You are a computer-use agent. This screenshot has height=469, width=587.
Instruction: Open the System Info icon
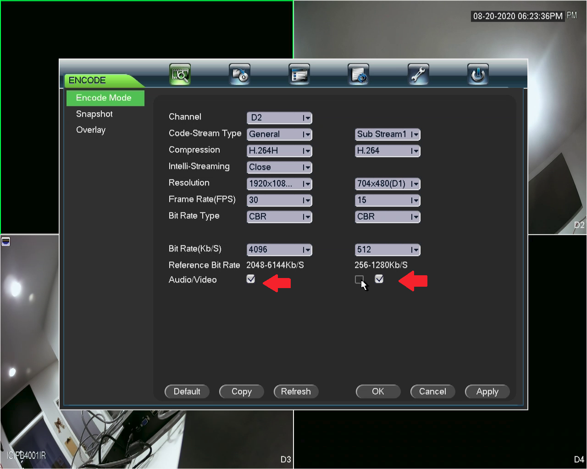click(x=299, y=74)
